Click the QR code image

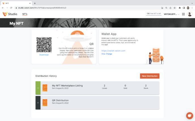[44, 45]
